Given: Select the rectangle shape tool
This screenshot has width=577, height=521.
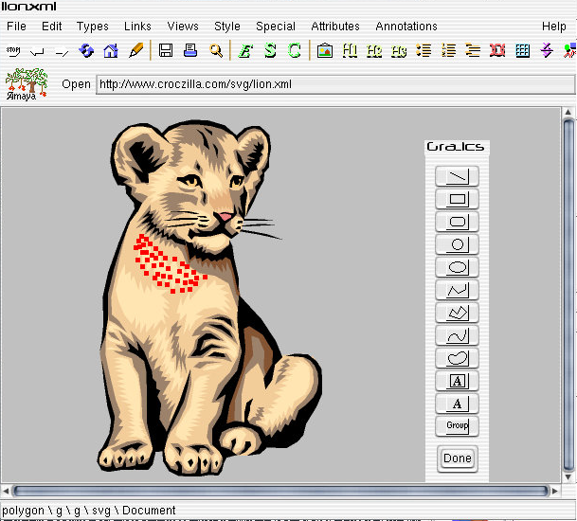Looking at the screenshot, I should [457, 199].
